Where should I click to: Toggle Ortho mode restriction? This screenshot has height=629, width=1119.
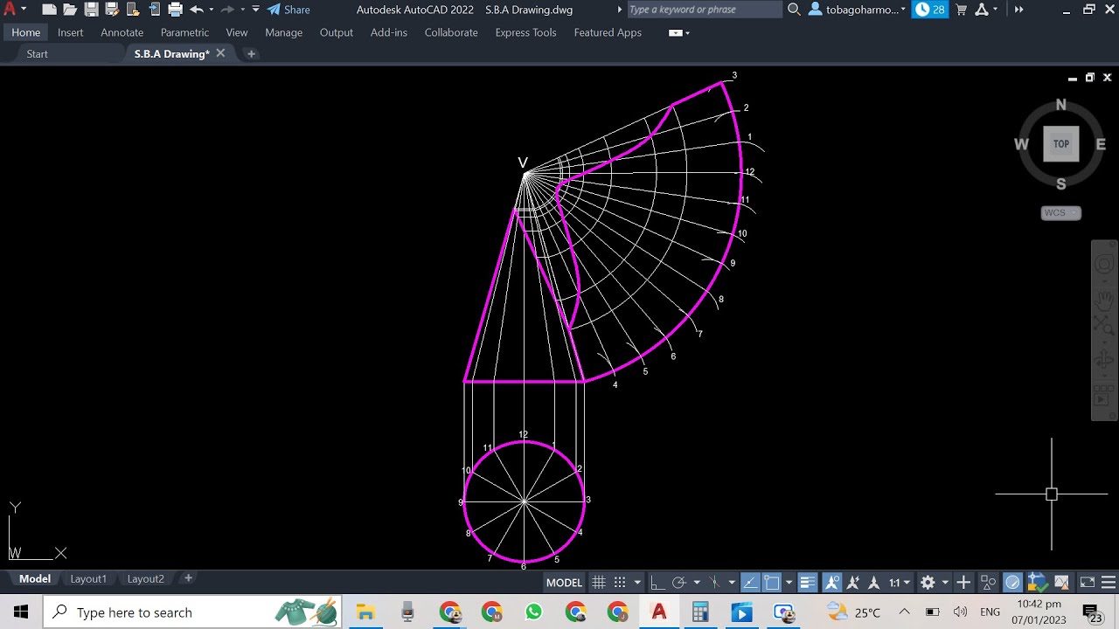(657, 583)
